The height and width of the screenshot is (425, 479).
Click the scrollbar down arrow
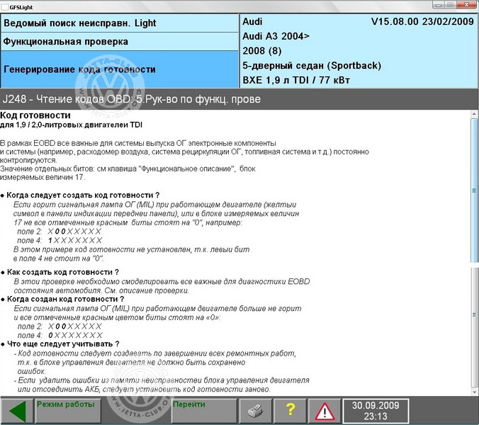[474, 392]
